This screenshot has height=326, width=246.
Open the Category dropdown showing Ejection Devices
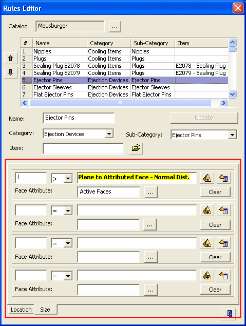pyautogui.click(x=109, y=134)
